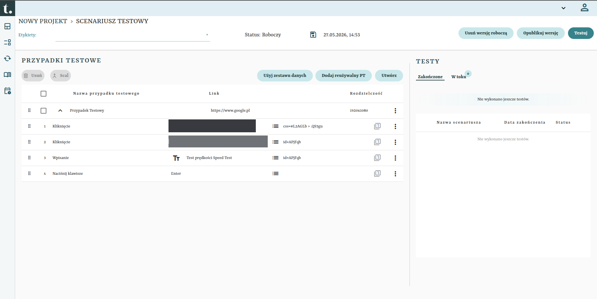
Task: Click the copy icon on Wpisanie step
Action: [x=377, y=158]
